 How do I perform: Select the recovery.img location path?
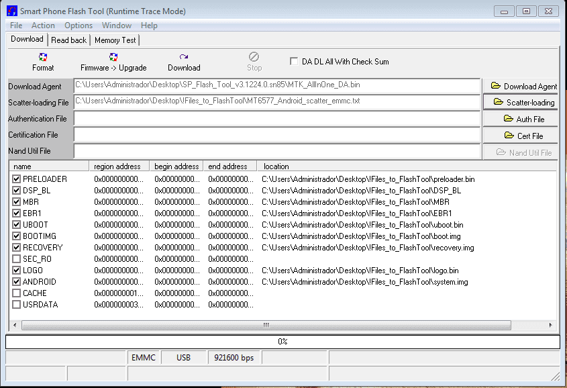[x=368, y=247]
